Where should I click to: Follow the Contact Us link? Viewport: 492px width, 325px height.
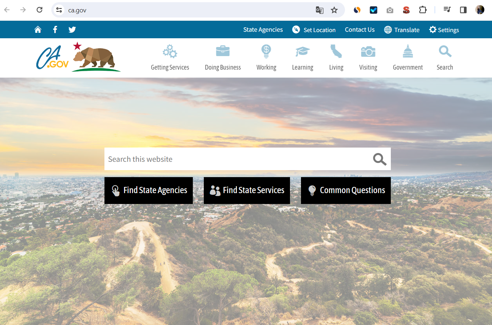click(360, 30)
